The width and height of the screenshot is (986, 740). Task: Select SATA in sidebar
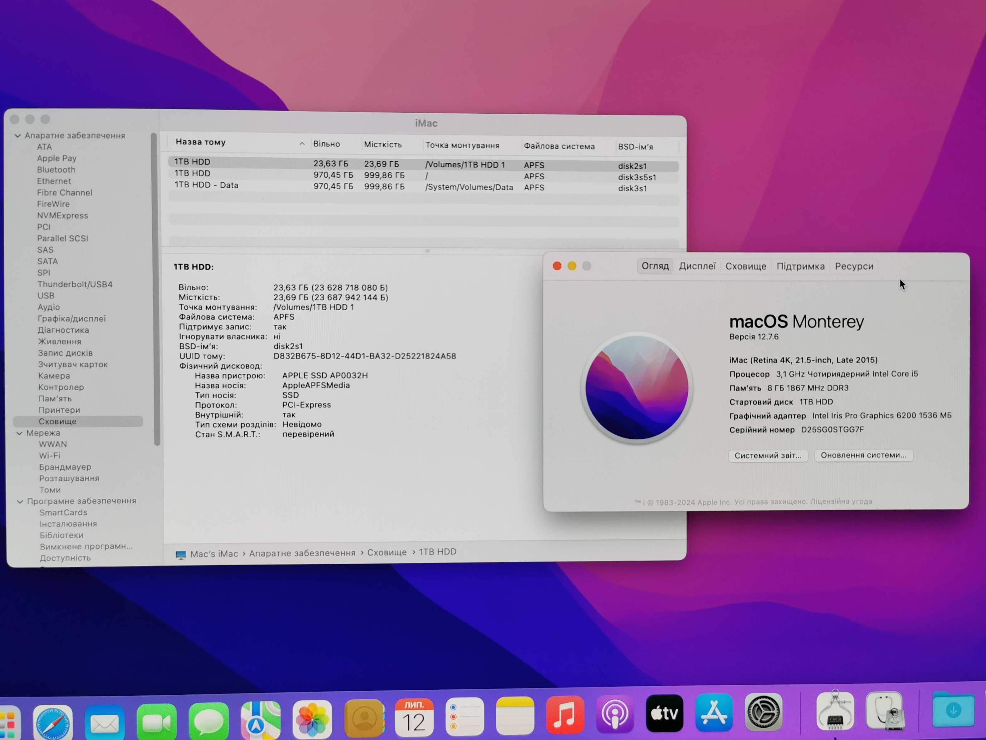(48, 261)
